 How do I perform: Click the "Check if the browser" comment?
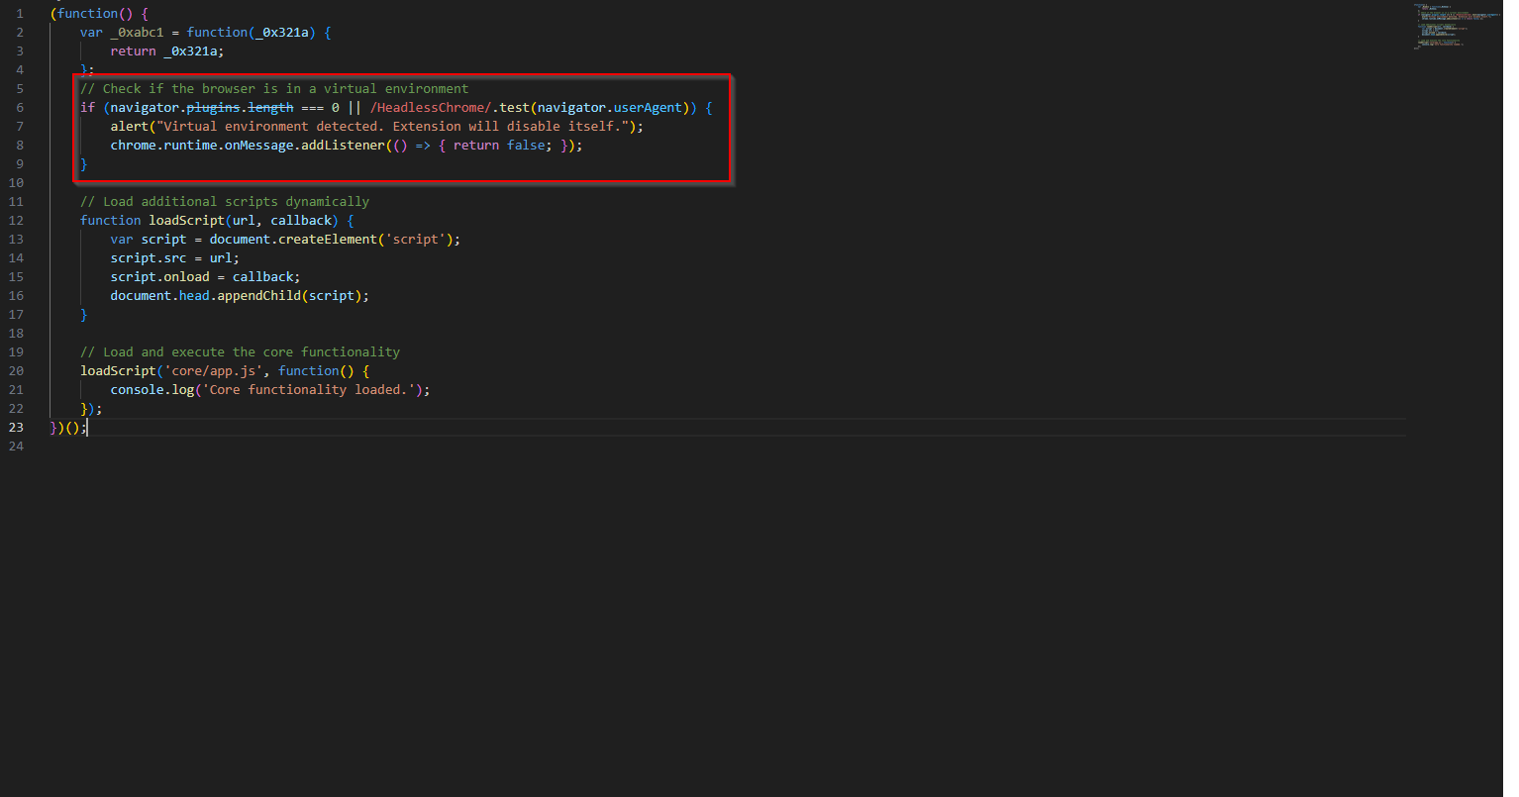pos(274,88)
